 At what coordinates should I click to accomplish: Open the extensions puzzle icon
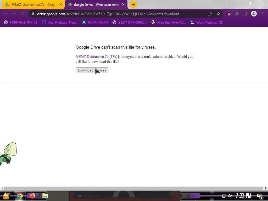237,14
